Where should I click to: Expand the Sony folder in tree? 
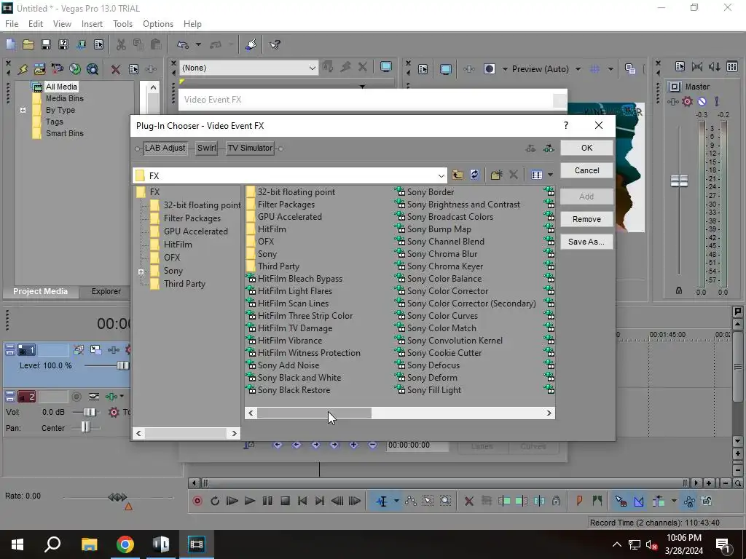pyautogui.click(x=141, y=271)
